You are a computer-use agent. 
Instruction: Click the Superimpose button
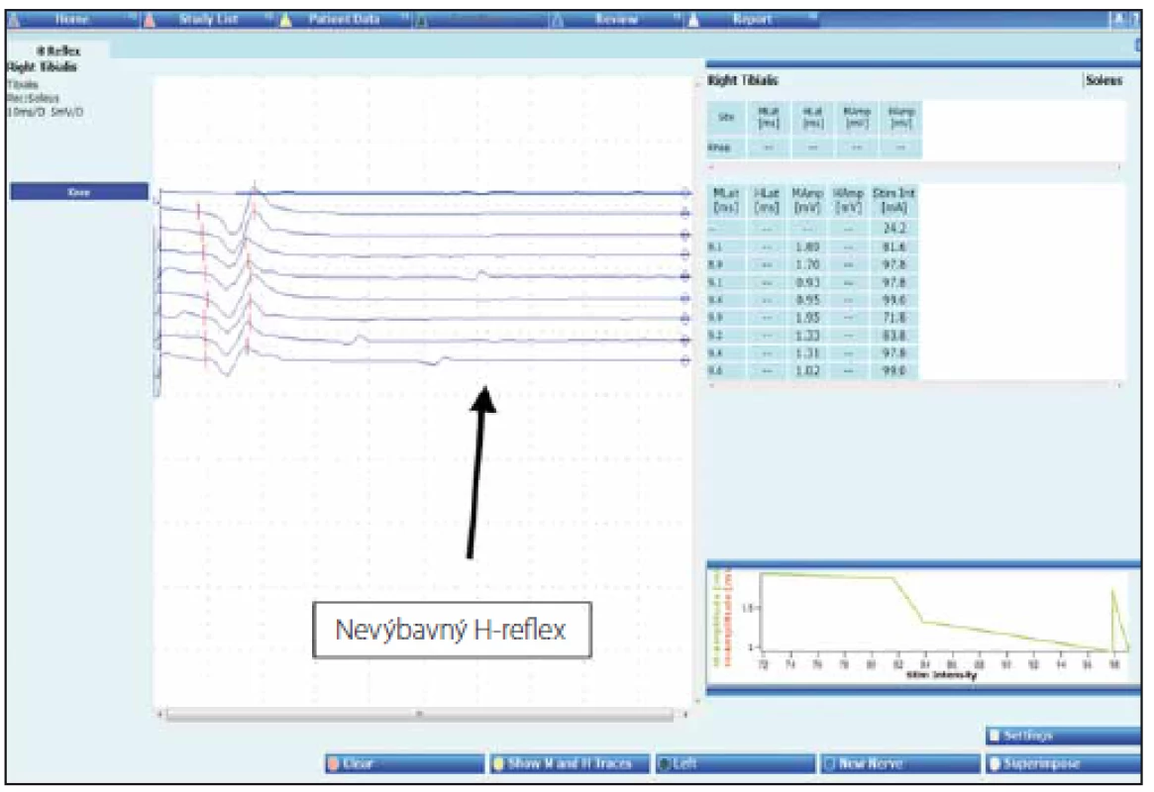click(x=1064, y=764)
